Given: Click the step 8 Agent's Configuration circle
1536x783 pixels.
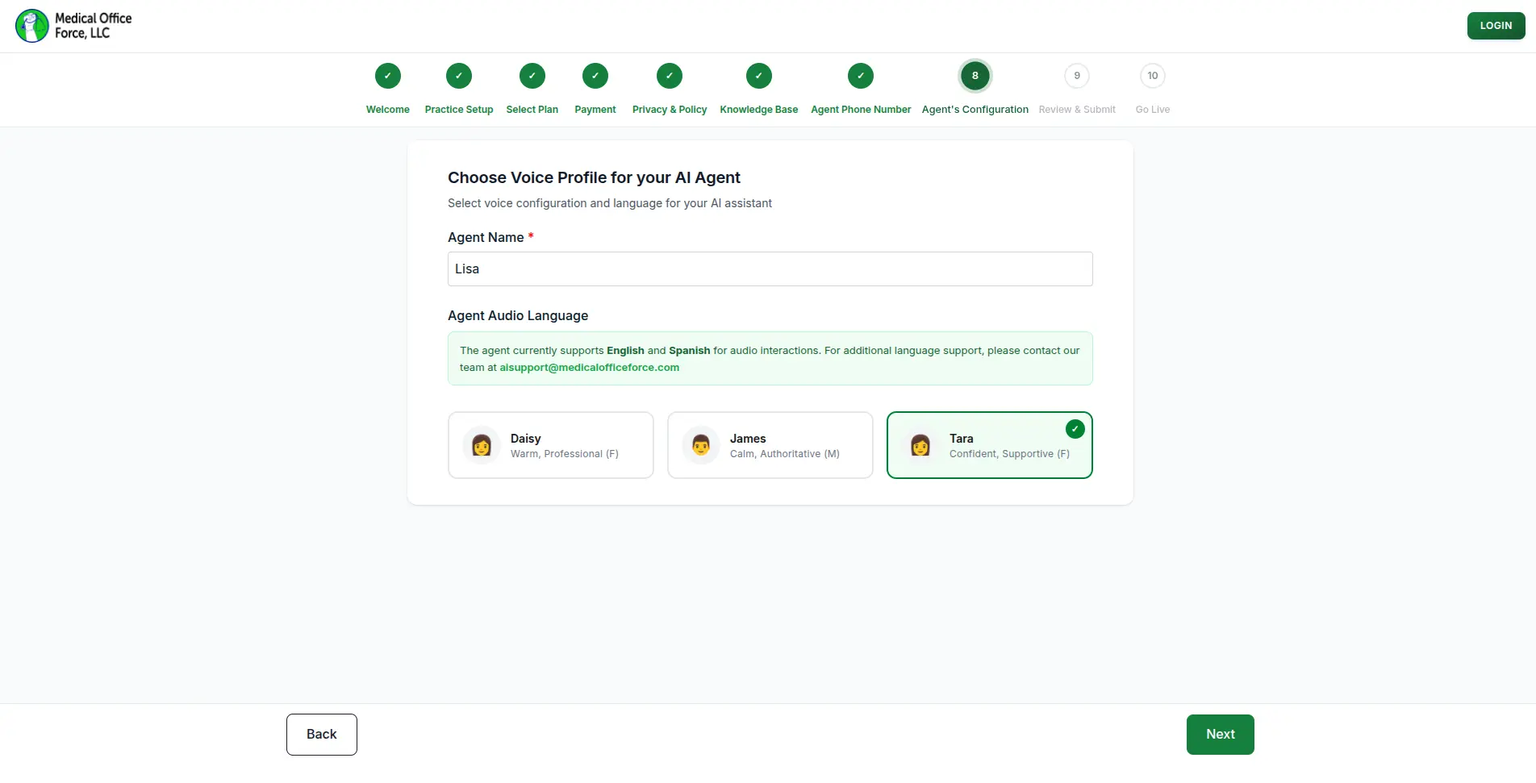Looking at the screenshot, I should 975,76.
